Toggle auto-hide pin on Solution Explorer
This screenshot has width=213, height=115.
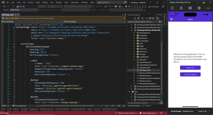158,15
